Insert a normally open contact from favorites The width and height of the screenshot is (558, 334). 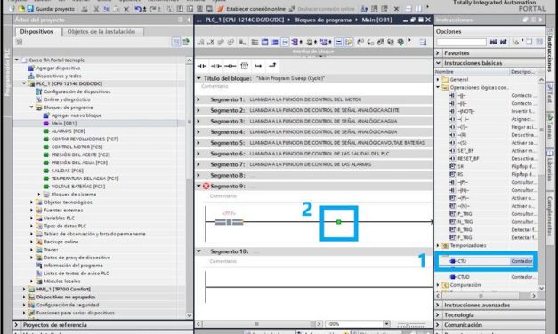202,66
